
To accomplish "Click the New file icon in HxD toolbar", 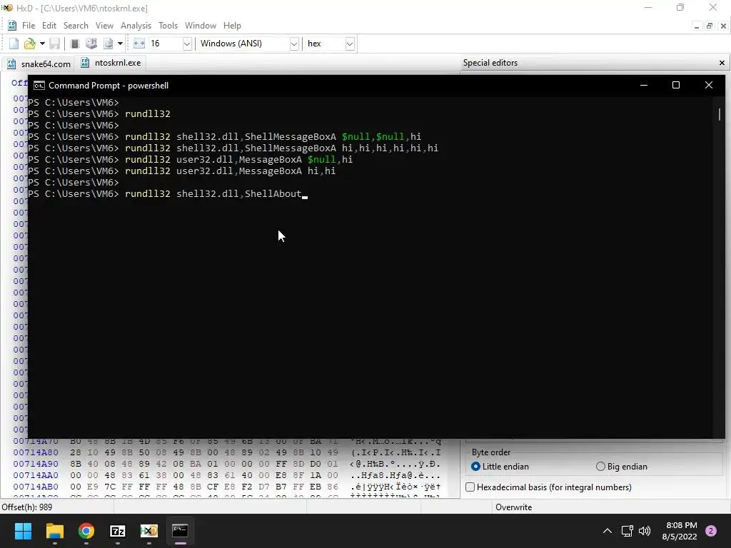I will (14, 44).
